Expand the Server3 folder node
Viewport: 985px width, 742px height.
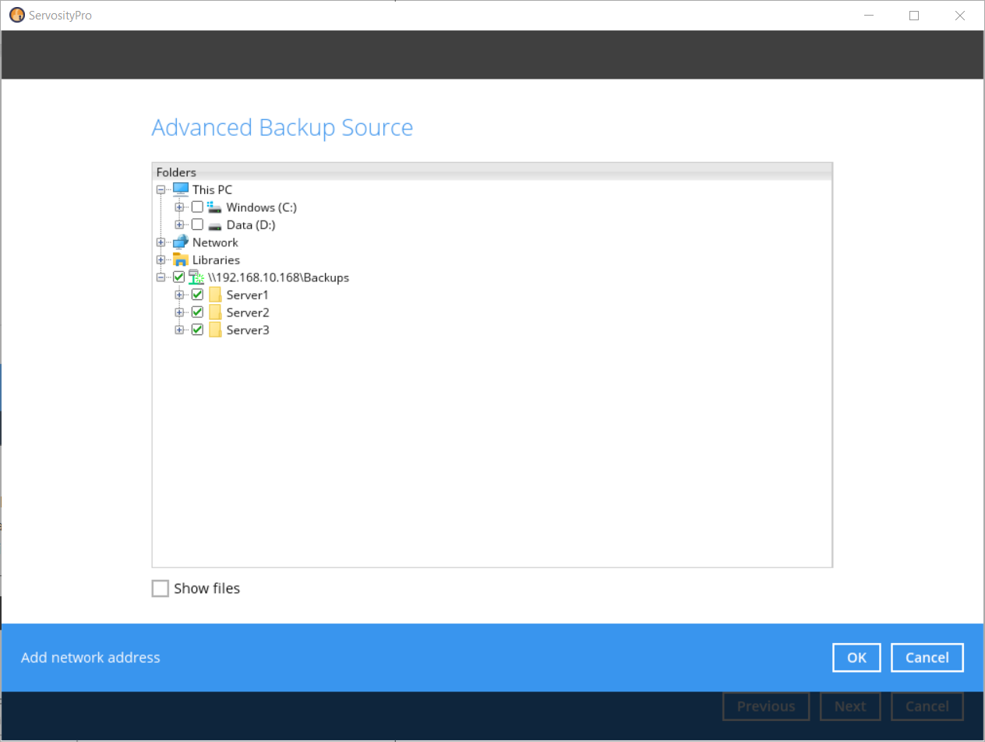(179, 330)
